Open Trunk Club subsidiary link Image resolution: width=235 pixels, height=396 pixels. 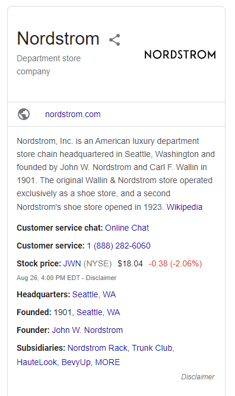tap(152, 348)
